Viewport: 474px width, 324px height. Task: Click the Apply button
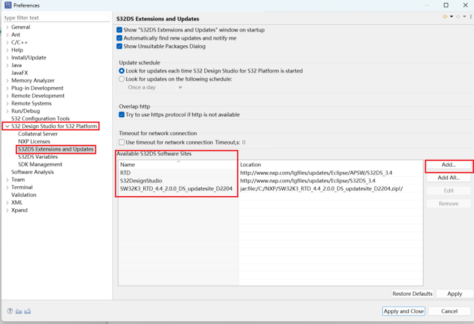coord(455,293)
